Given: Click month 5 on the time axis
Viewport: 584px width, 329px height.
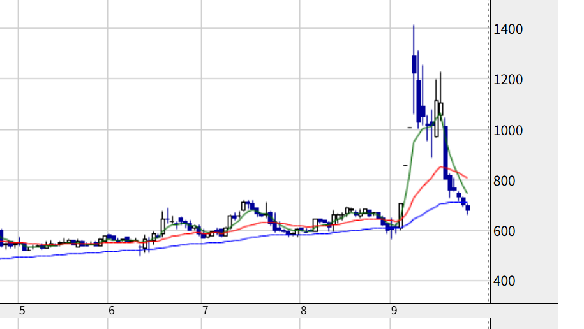Looking at the screenshot, I should pos(22,311).
